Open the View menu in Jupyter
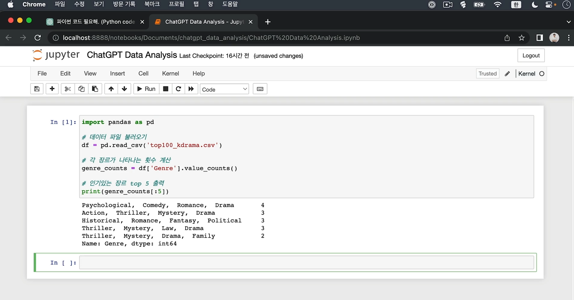The height and width of the screenshot is (300, 574). [90, 74]
